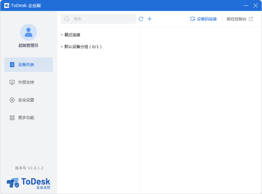Expand the 最近连接 group arrow

point(62,35)
